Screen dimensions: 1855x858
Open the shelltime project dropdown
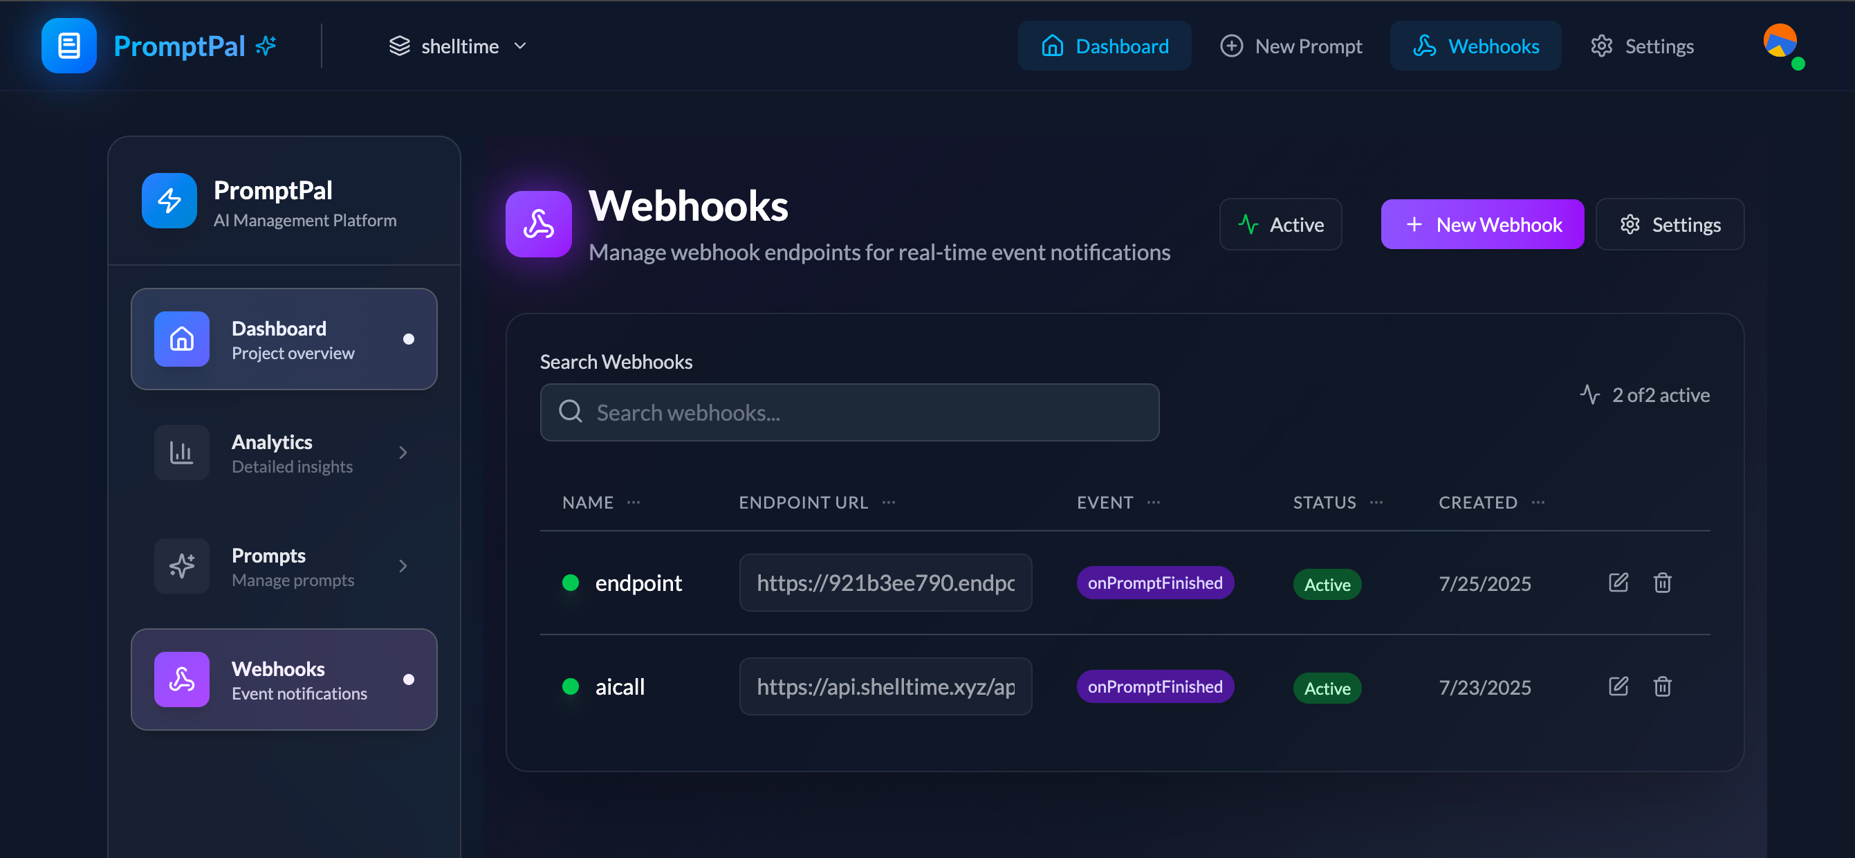coord(459,46)
